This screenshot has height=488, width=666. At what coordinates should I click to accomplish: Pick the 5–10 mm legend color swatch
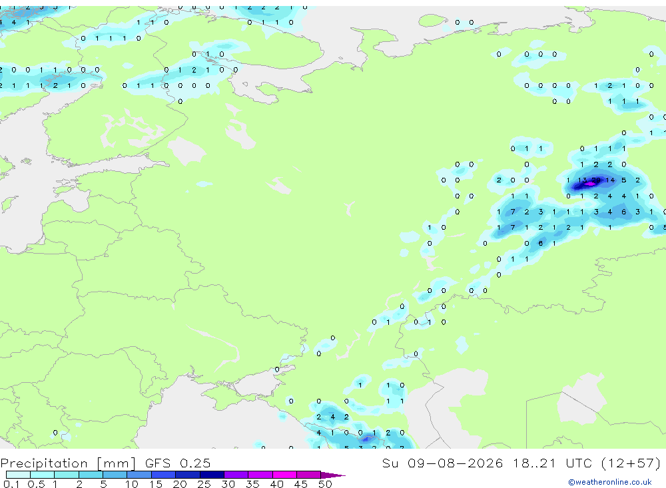(x=115, y=475)
